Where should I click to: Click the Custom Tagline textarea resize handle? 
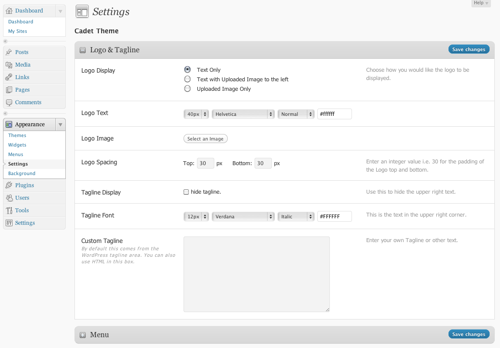[x=327, y=310]
